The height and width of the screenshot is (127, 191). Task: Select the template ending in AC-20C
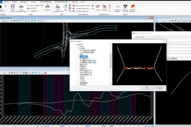tap(86, 75)
